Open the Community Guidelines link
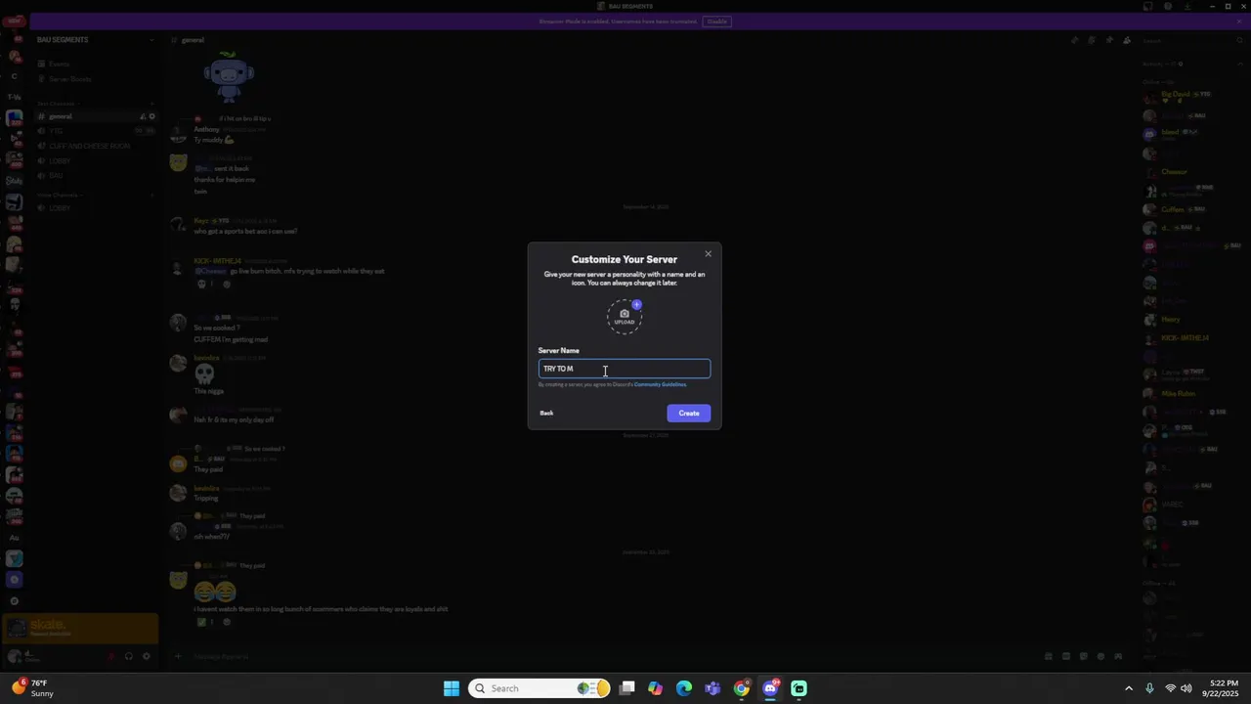The width and height of the screenshot is (1251, 704). [660, 385]
